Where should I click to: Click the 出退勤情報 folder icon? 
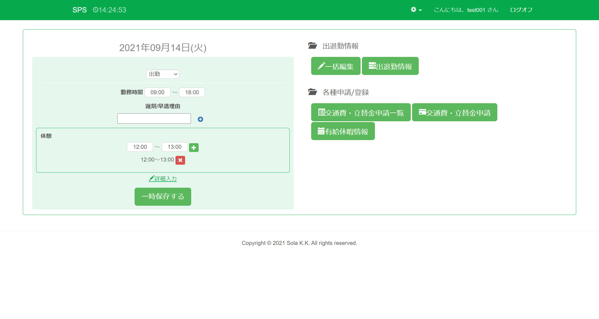(x=313, y=46)
